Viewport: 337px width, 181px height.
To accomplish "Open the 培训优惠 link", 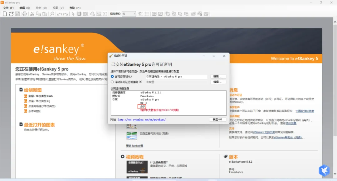I will [x=291, y=123].
